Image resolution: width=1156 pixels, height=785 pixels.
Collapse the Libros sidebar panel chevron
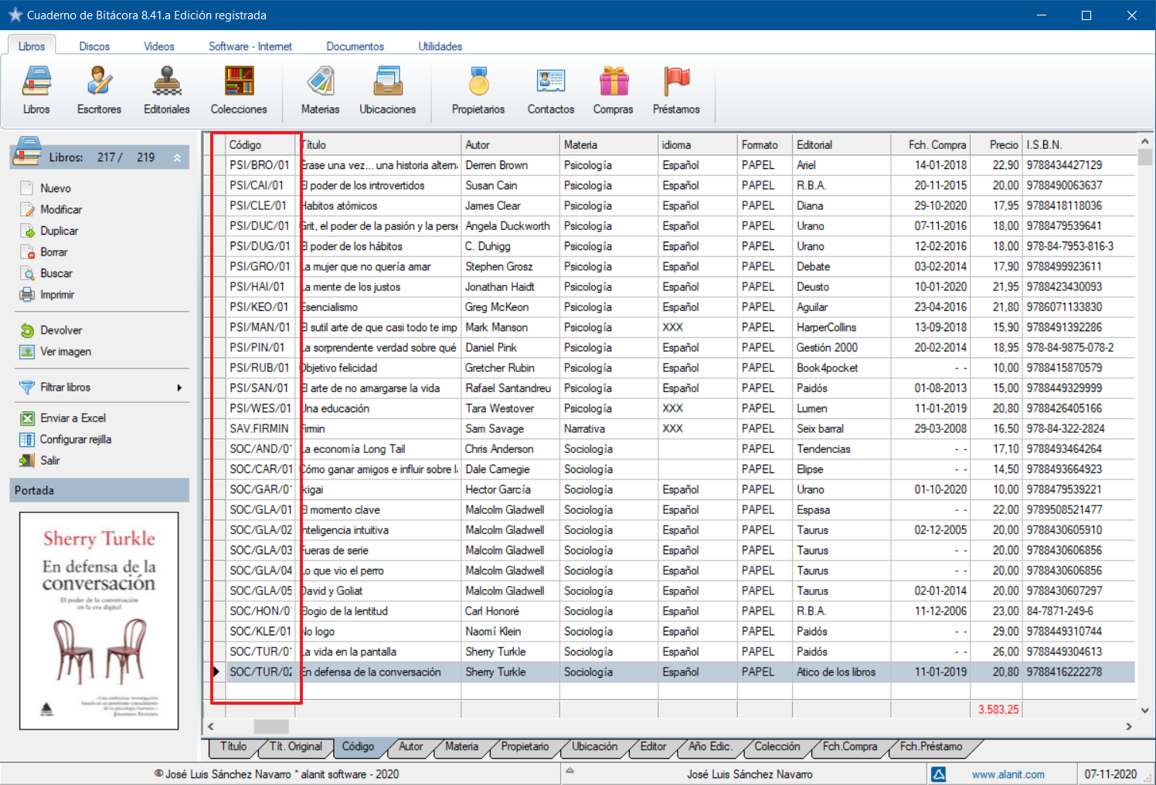coord(177,157)
